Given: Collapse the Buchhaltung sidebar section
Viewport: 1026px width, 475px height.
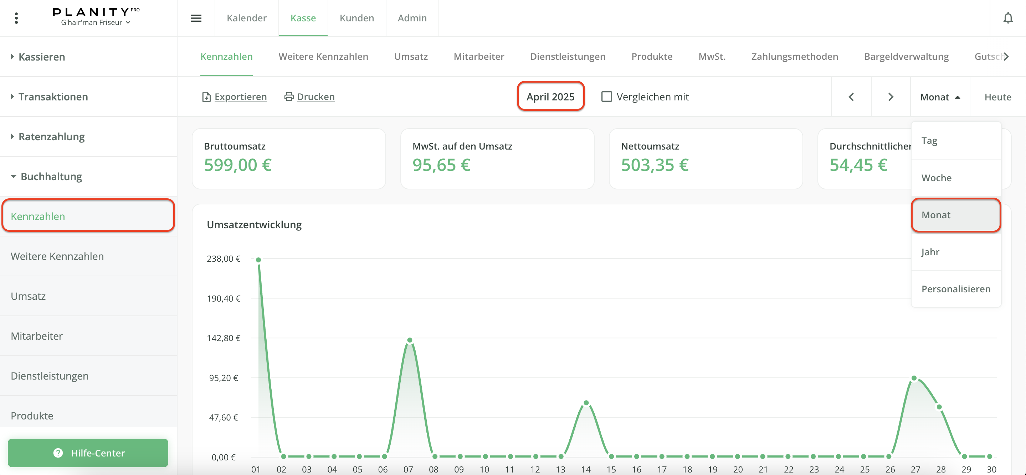Looking at the screenshot, I should pos(51,176).
